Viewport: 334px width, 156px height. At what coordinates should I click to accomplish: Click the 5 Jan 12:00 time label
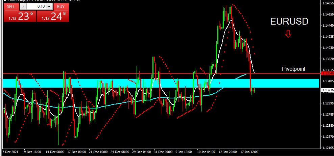point(184,152)
